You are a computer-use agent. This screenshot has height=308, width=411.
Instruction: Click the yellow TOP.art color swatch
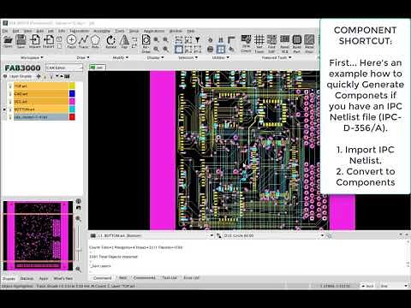pos(72,86)
